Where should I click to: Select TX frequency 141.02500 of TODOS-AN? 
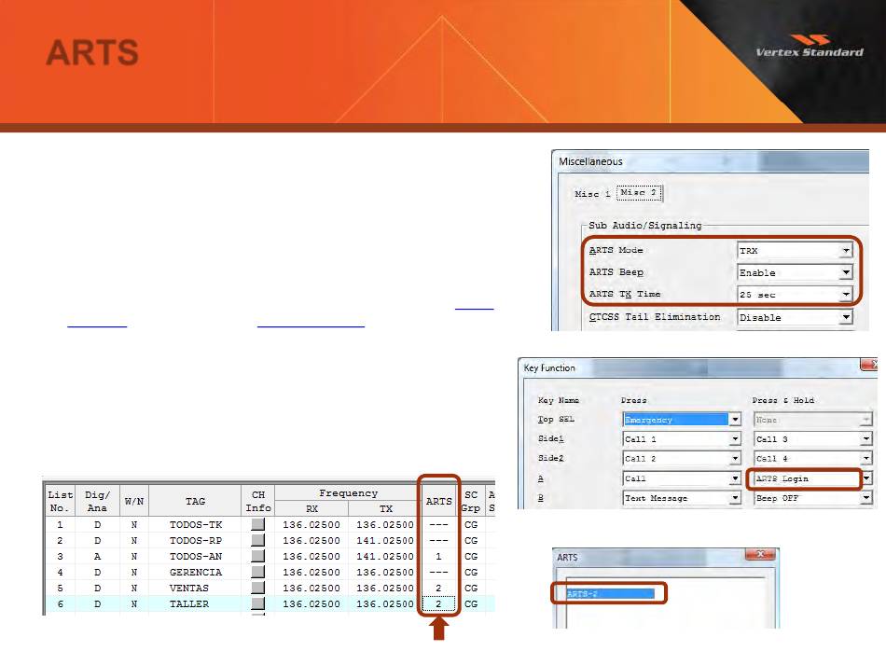pyautogui.click(x=385, y=557)
